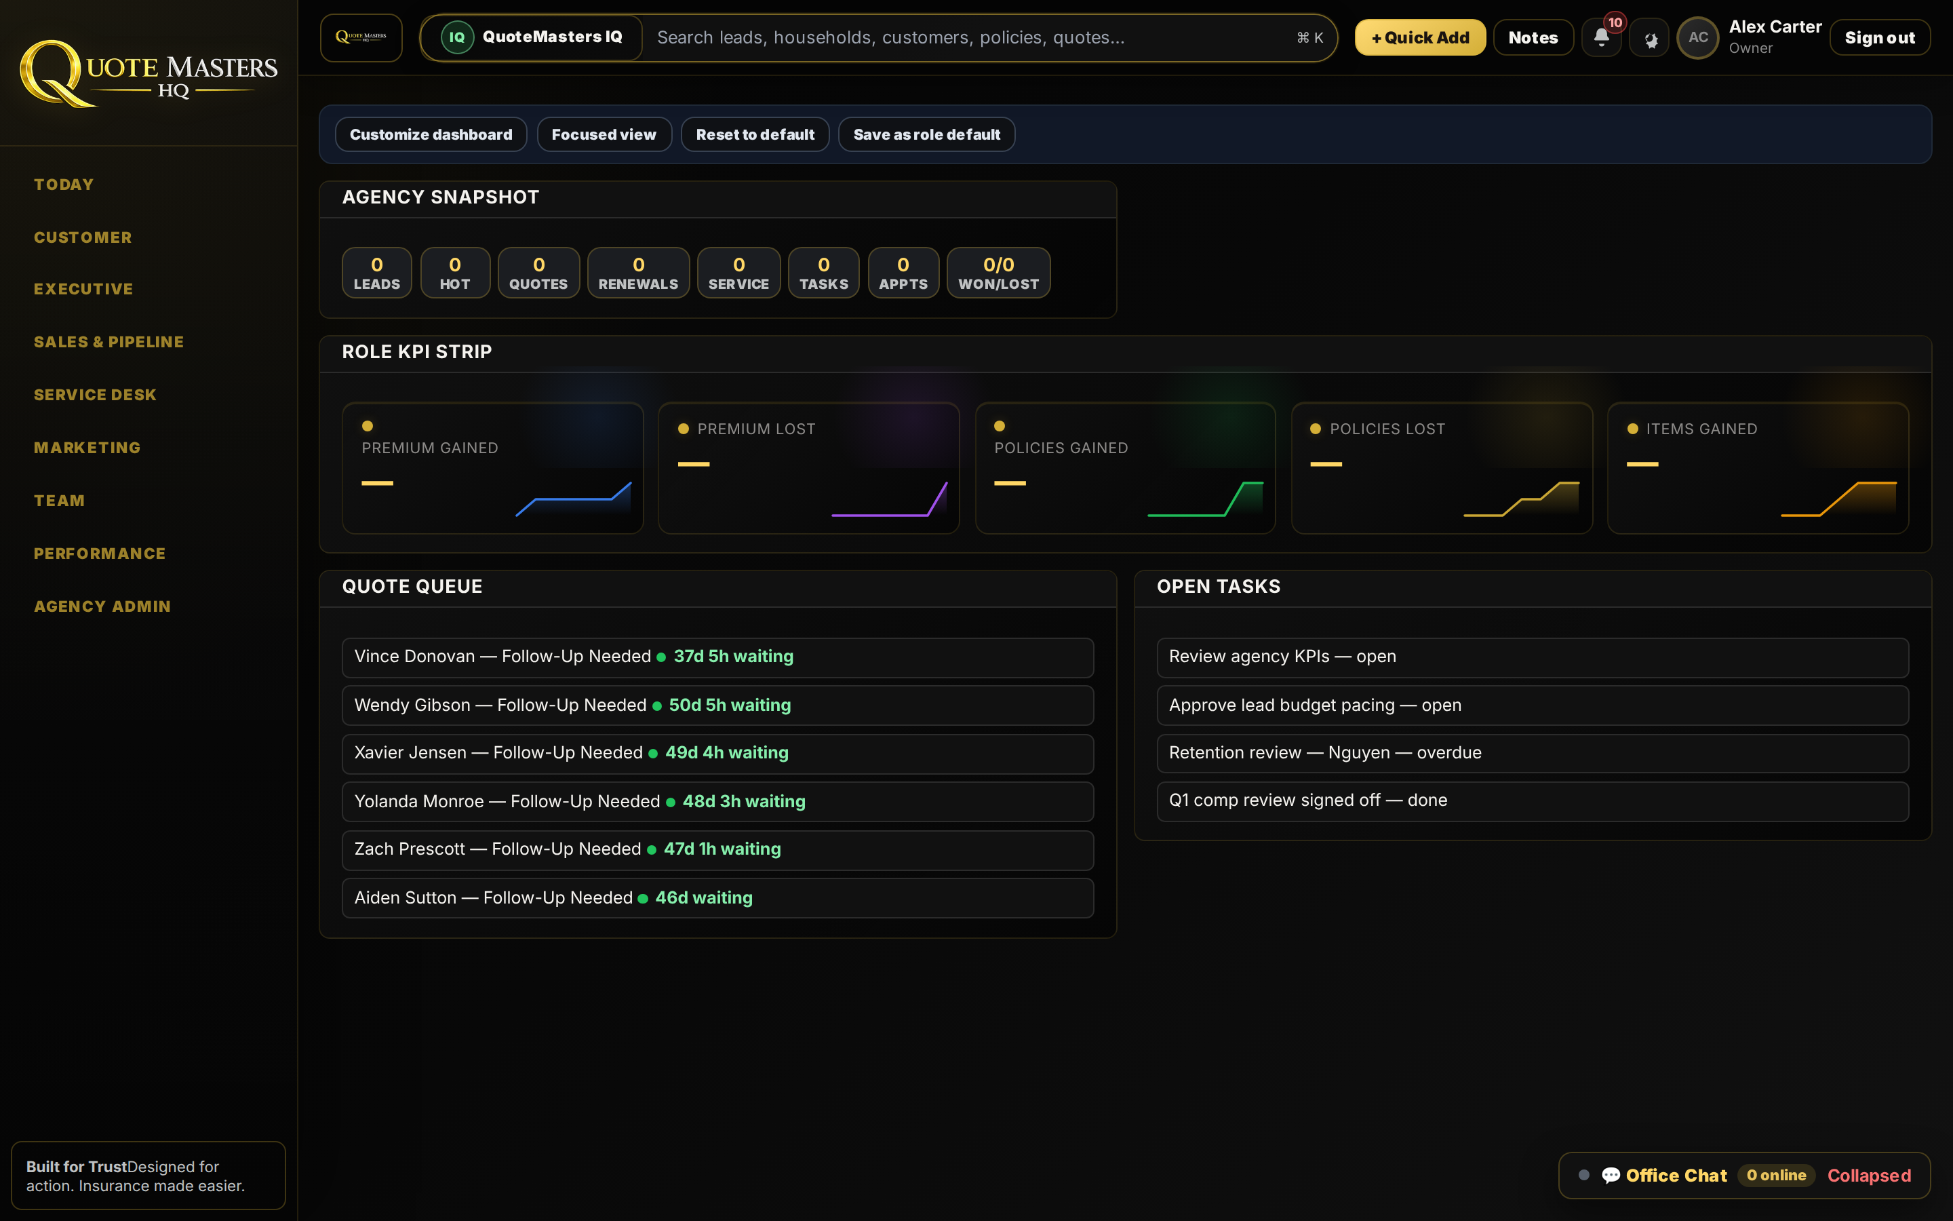The width and height of the screenshot is (1953, 1221).
Task: Click the Built for Trust footer card
Action: (149, 1176)
